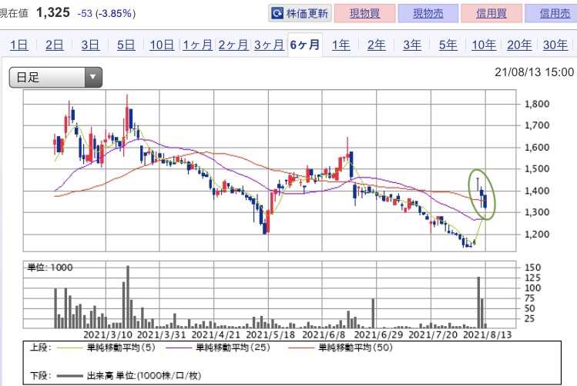Viewport: 577px width, 386px height.
Task: Click the refresh icon in 株価更新
Action: click(277, 14)
